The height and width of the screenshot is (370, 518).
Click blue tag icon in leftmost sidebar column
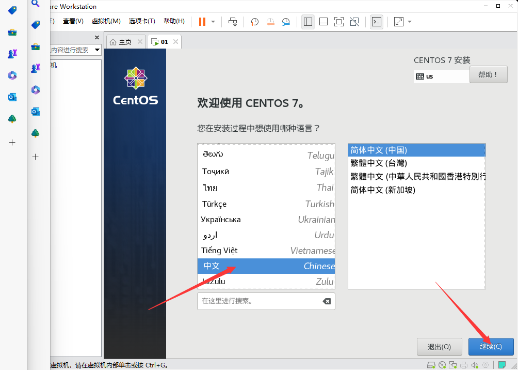point(12,10)
